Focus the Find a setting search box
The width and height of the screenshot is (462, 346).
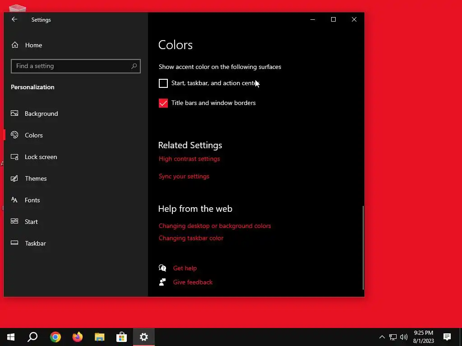click(76, 66)
